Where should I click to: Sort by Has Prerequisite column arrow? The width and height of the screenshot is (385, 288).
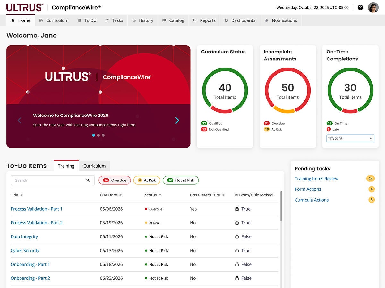point(223,195)
